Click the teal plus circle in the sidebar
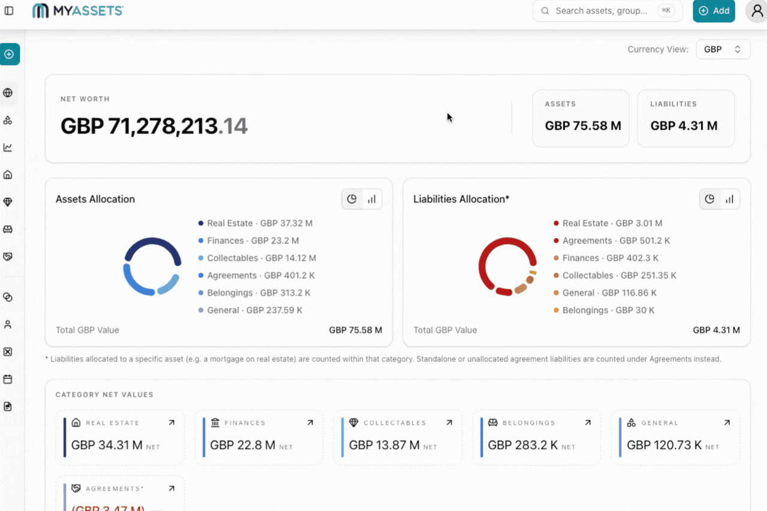Image resolution: width=767 pixels, height=511 pixels. pyautogui.click(x=9, y=54)
